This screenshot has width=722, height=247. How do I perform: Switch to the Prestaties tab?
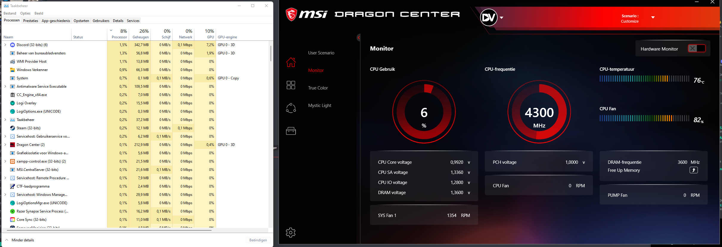[31, 21]
